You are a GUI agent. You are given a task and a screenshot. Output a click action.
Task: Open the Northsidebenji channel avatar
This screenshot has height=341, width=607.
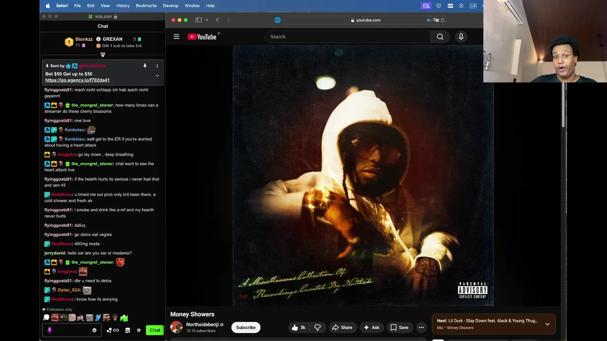pos(176,327)
